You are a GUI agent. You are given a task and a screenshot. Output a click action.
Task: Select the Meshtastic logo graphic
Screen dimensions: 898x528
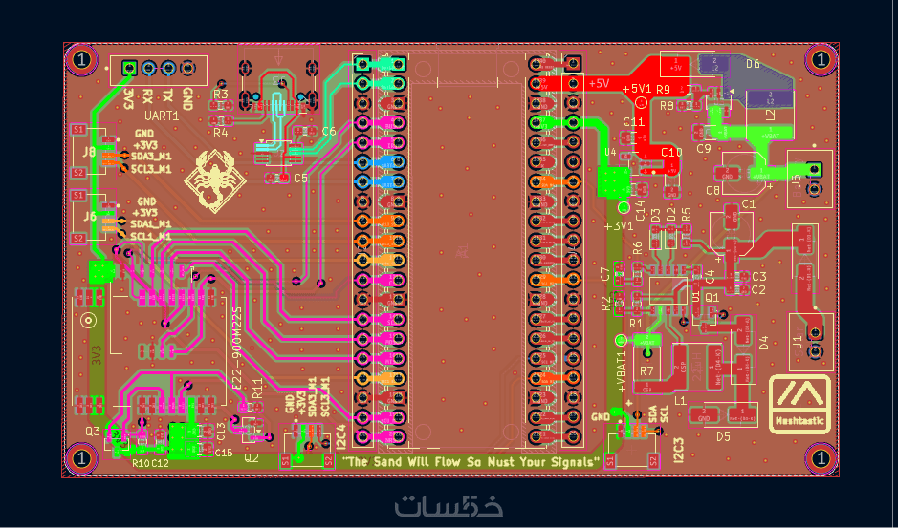click(x=800, y=404)
